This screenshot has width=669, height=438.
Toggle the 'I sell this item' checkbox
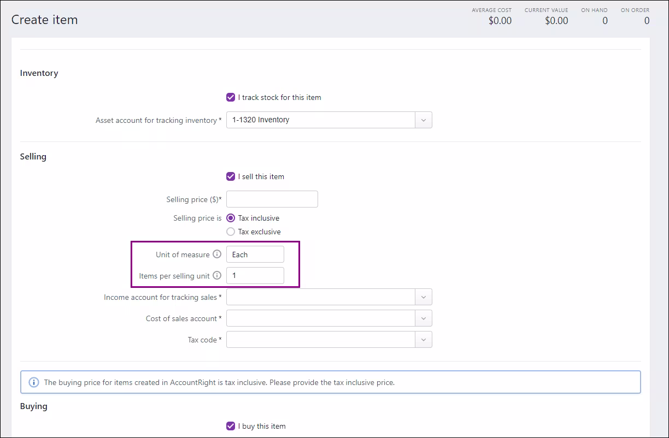coord(231,176)
